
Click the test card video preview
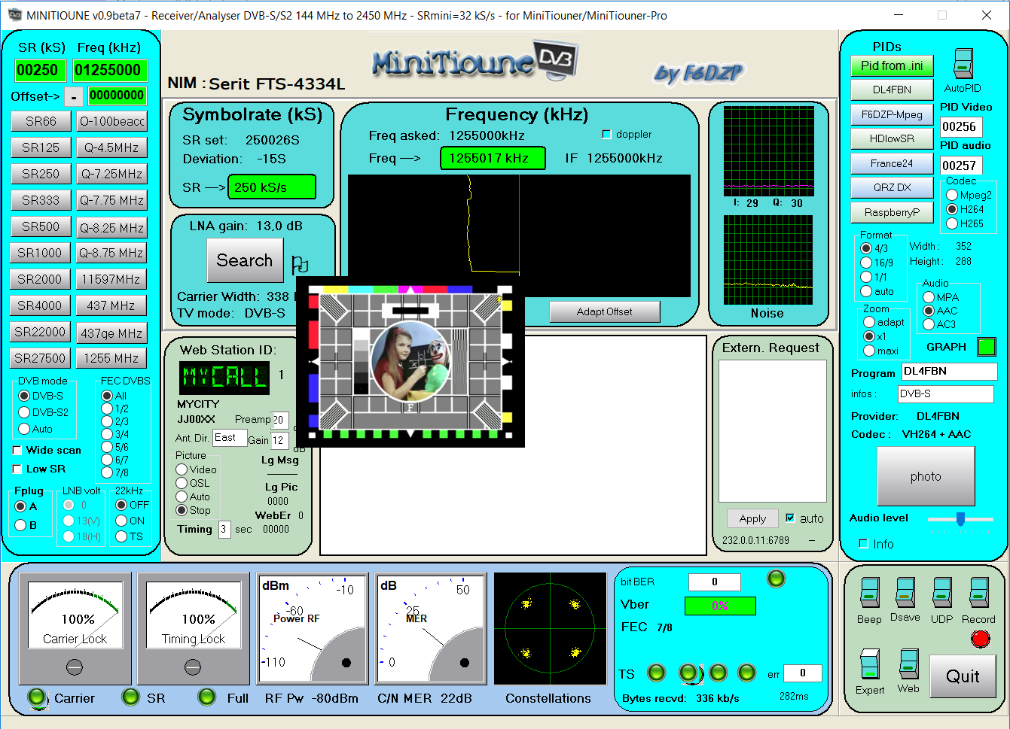tap(410, 363)
